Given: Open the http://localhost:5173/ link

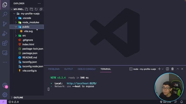Looking at the screenshot, I should click(82, 83).
